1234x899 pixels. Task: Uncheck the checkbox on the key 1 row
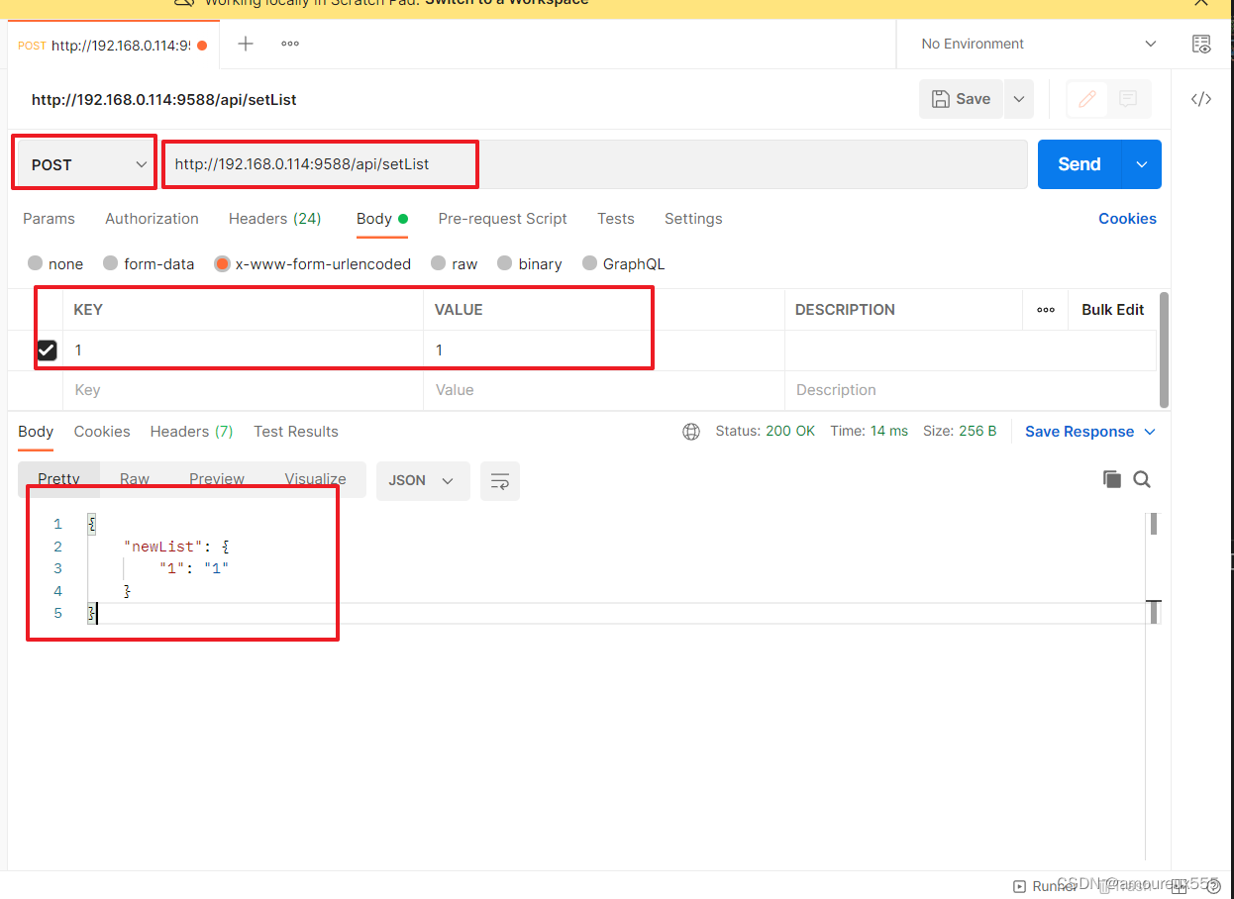pos(47,350)
